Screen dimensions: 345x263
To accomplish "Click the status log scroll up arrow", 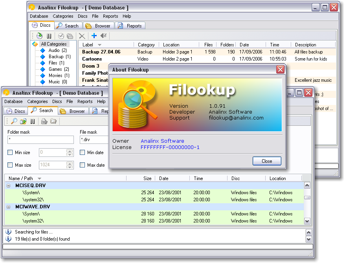I will point(309,232).
